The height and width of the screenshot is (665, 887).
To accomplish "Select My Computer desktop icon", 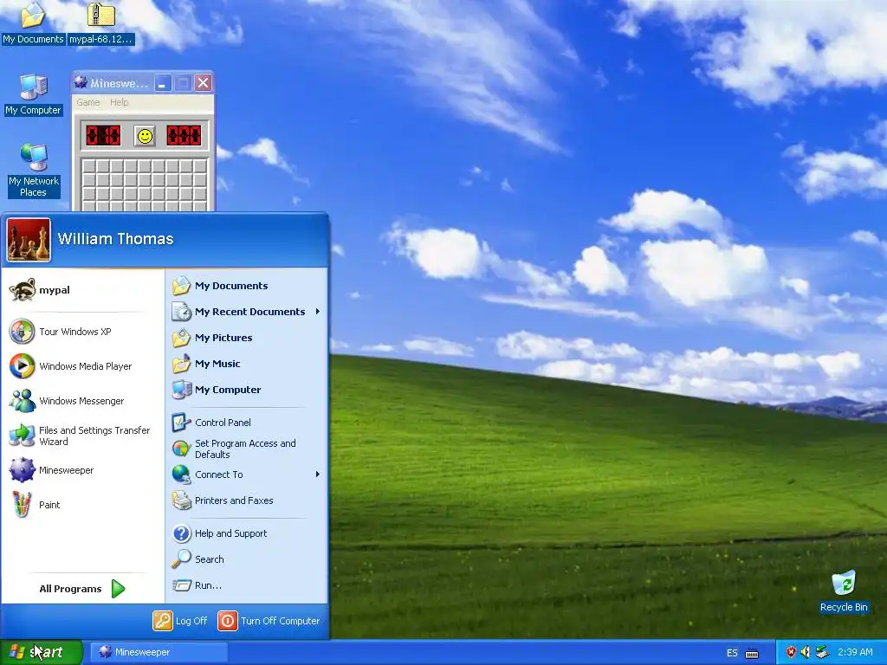I will point(33,95).
